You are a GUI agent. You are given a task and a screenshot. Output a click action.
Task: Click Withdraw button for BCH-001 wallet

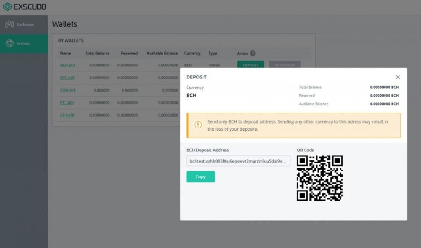(x=284, y=64)
